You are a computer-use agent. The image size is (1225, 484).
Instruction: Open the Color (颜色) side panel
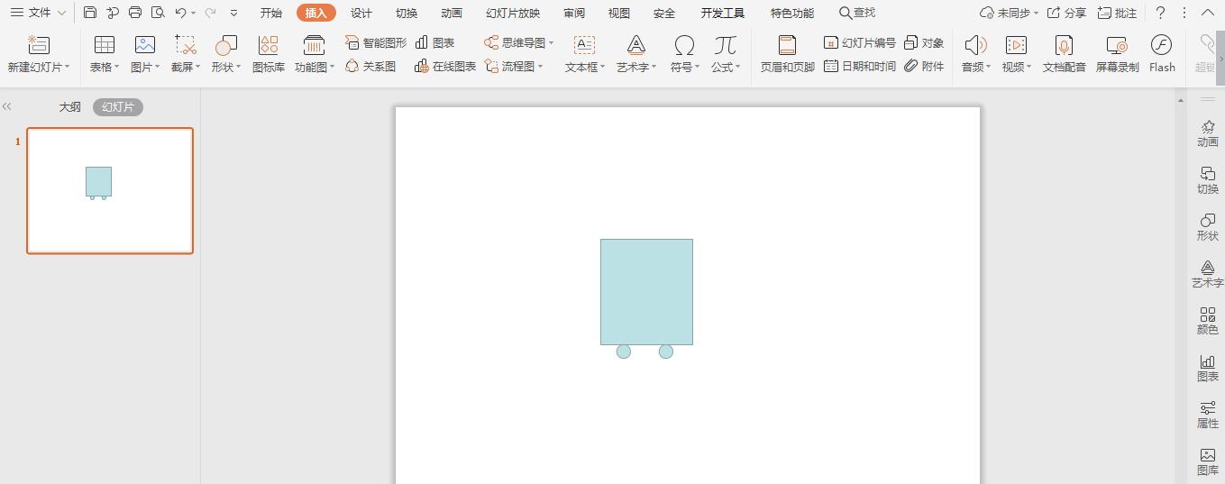click(1208, 321)
